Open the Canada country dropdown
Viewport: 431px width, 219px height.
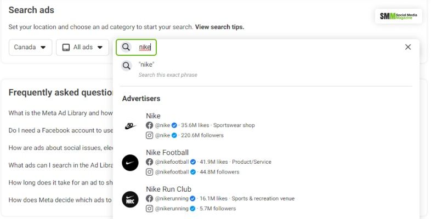click(30, 47)
